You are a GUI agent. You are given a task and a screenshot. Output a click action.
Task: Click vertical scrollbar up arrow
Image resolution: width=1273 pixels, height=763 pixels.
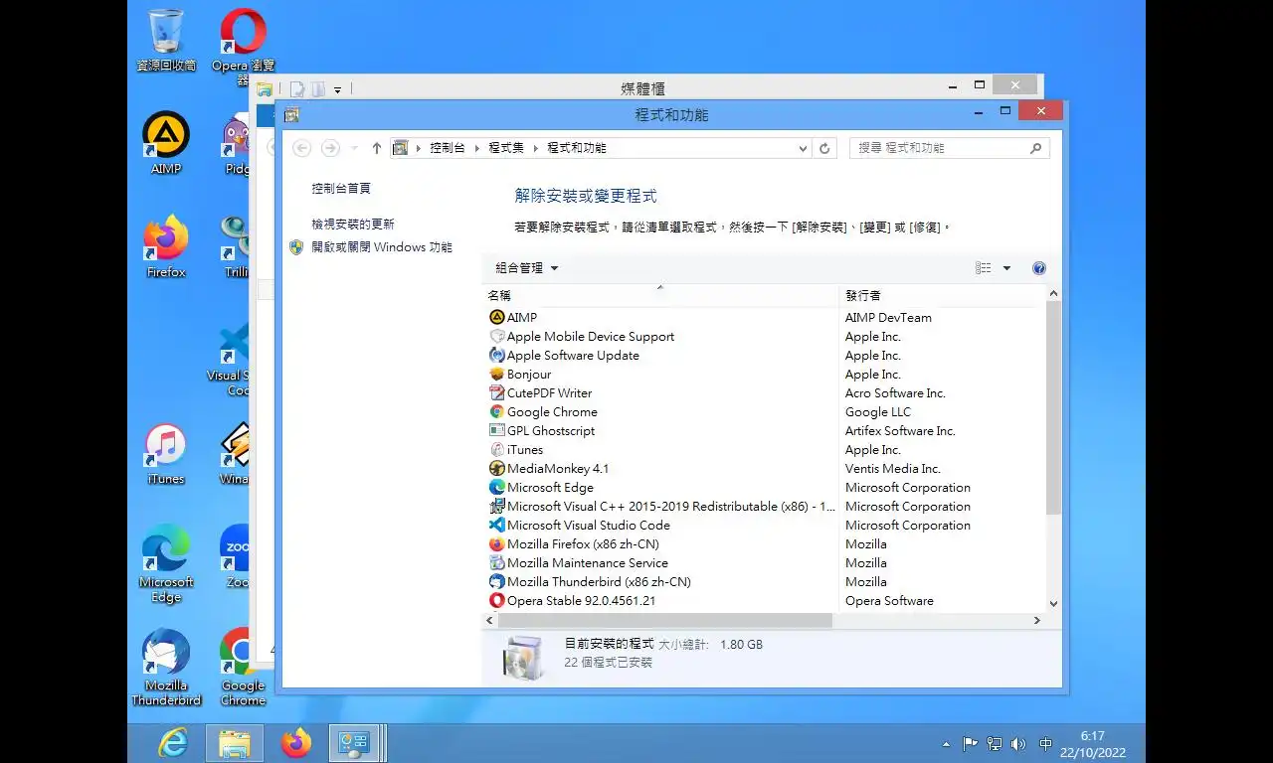point(1054,294)
